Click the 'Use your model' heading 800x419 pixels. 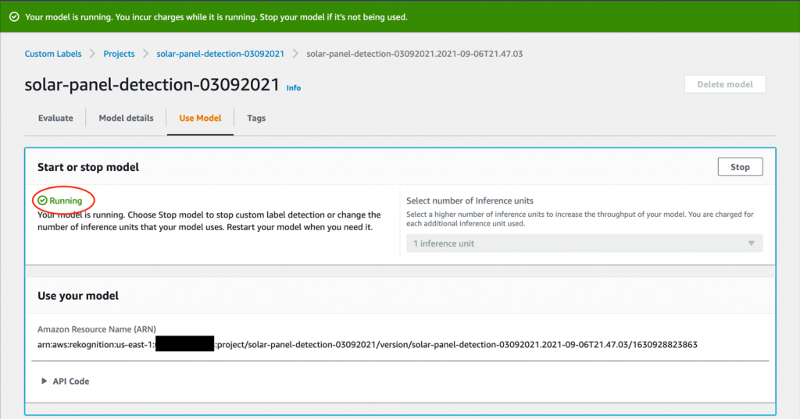(x=78, y=296)
